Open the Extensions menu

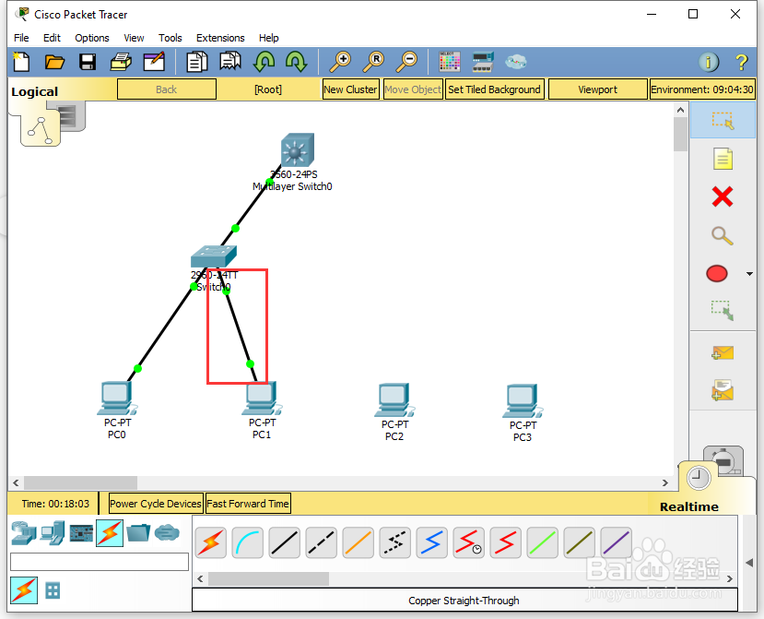[x=220, y=38]
